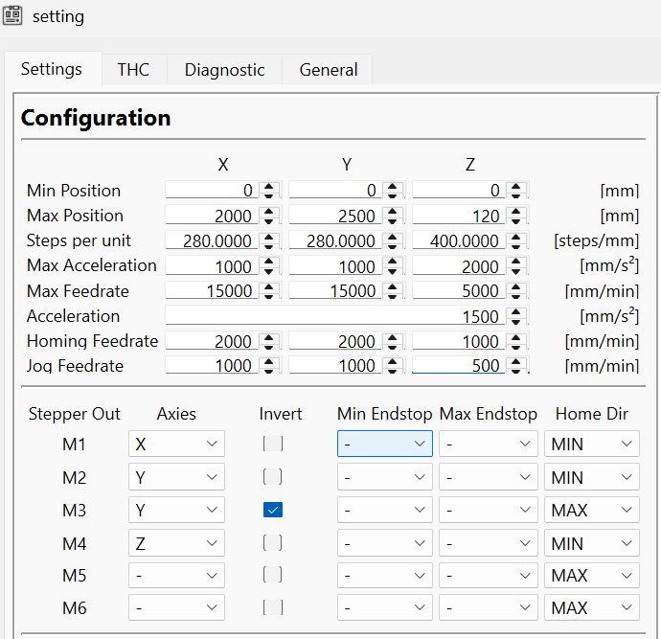Toggle Invert checkbox for M4
Image resolution: width=661 pixels, height=639 pixels.
273,543
